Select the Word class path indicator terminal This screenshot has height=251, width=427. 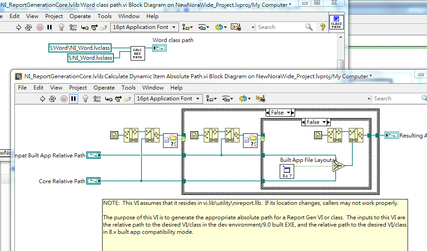[x=160, y=48]
